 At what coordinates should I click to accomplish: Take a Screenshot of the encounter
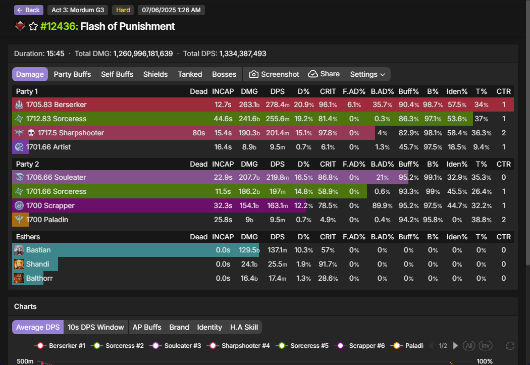click(274, 74)
